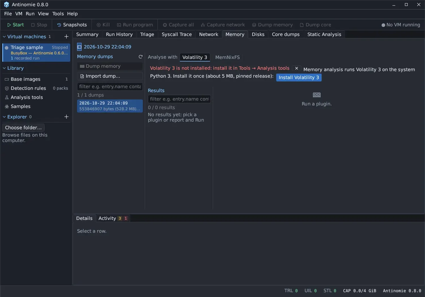Click Capture all toolbar button
Image resolution: width=425 pixels, height=297 pixels.
[x=178, y=25]
